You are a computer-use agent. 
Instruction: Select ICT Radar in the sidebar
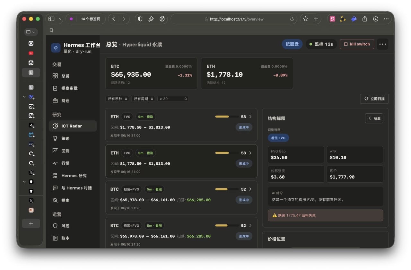[x=73, y=126]
